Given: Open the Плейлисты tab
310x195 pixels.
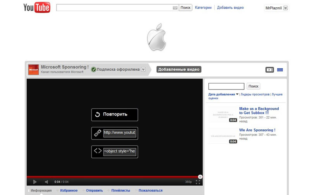Looking at the screenshot, I should [x=121, y=190].
